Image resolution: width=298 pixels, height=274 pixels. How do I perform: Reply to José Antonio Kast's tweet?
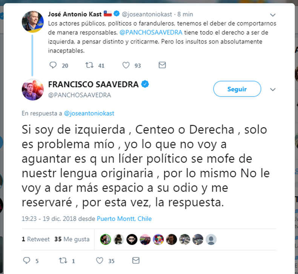coord(53,65)
